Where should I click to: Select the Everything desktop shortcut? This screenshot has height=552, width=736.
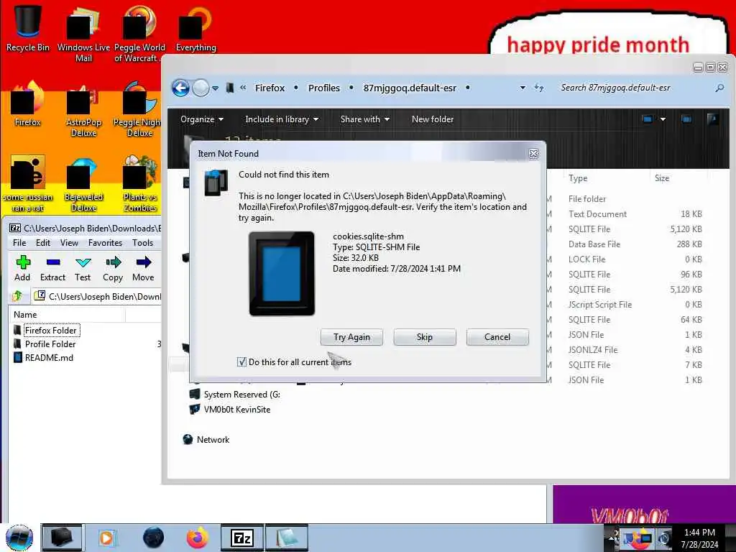pyautogui.click(x=195, y=28)
